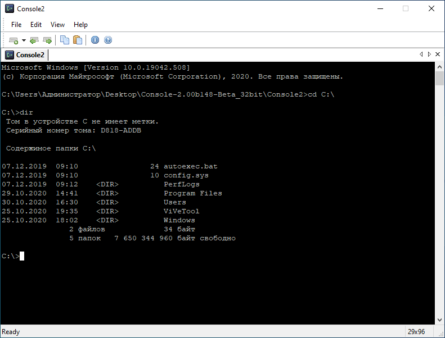Click the New Tab toolbar icon
Image resolution: width=445 pixels, height=338 pixels.
pyautogui.click(x=14, y=40)
